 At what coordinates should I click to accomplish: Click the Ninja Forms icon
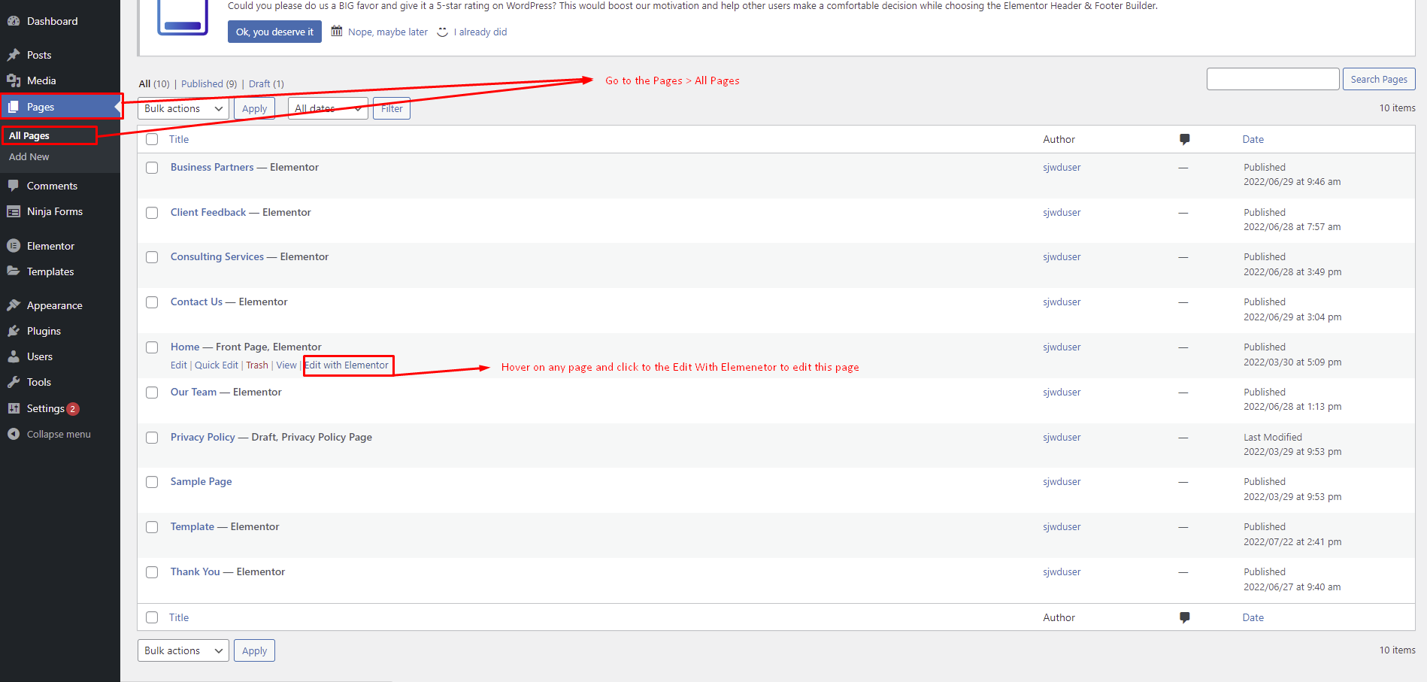[x=14, y=211]
